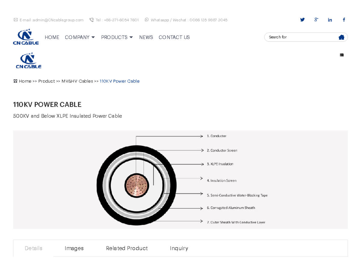Viewport: 361px width, 279px height.
Task: Click the telephone number +86-371-6054 7601
Action: 121,20
